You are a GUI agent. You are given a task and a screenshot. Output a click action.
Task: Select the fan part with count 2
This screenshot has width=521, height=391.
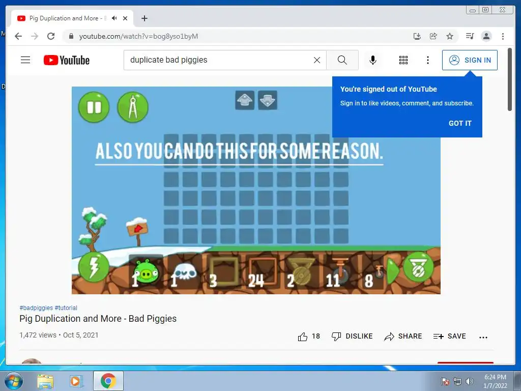(301, 272)
